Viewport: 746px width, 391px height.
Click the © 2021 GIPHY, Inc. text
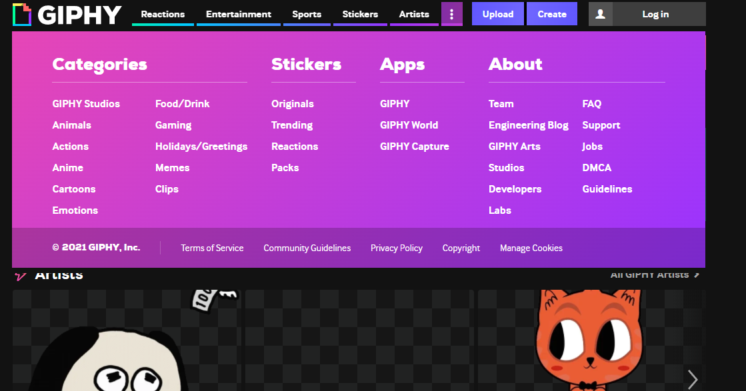pos(96,248)
